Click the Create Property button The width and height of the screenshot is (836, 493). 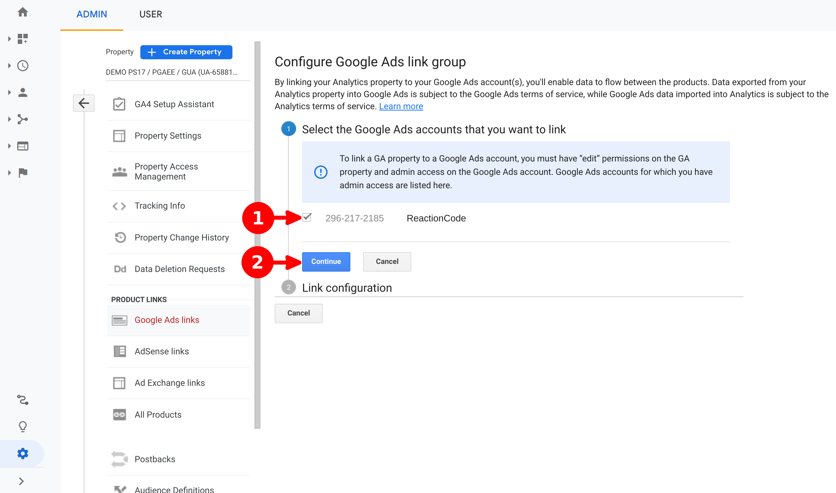coord(186,52)
